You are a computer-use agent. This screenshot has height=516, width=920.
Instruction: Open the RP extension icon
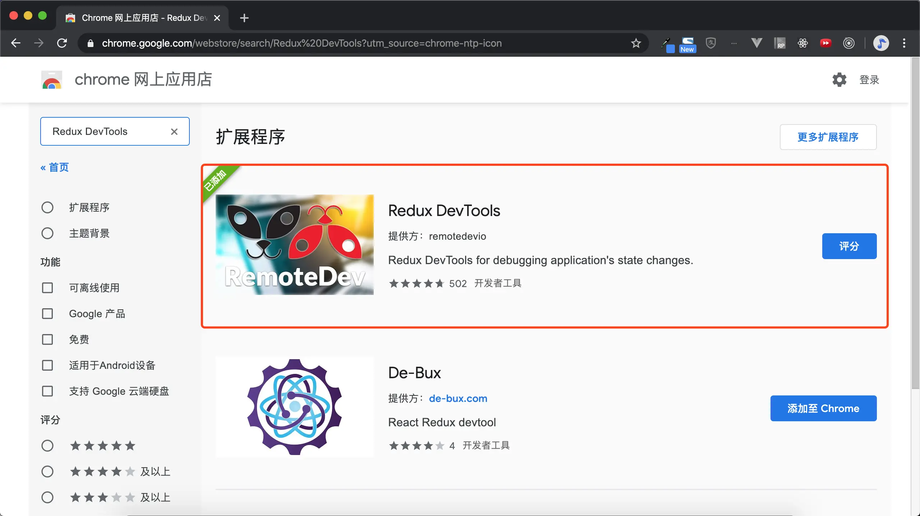(x=780, y=43)
